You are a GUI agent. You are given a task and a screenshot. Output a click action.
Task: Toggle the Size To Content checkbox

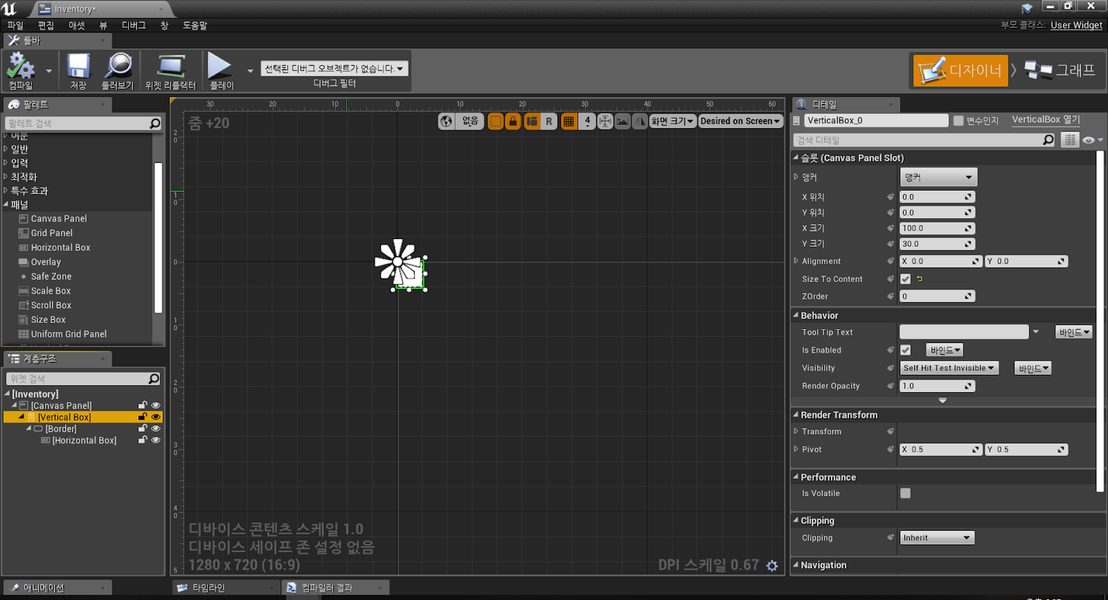(x=905, y=279)
